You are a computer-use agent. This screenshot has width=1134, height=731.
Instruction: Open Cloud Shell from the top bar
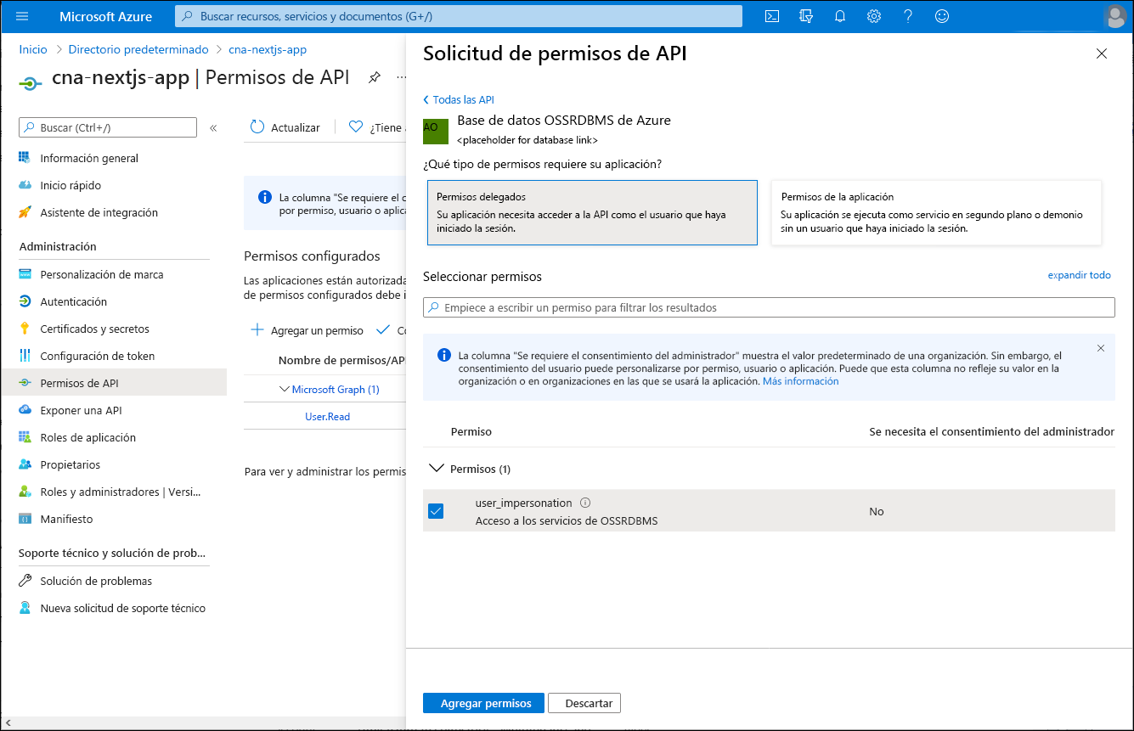tap(772, 16)
